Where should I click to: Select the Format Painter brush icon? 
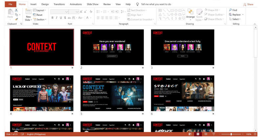[16, 19]
